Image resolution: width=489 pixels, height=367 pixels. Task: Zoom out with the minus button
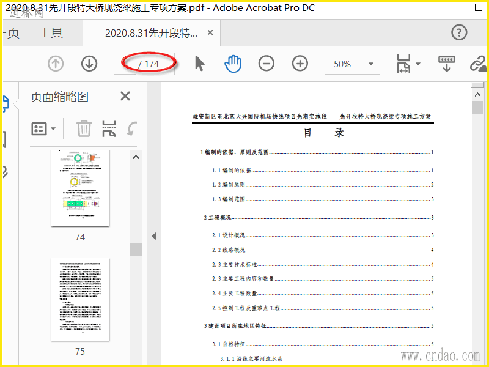(x=267, y=64)
